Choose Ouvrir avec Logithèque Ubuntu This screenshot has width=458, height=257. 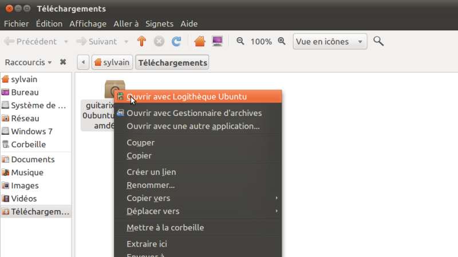pos(198,97)
